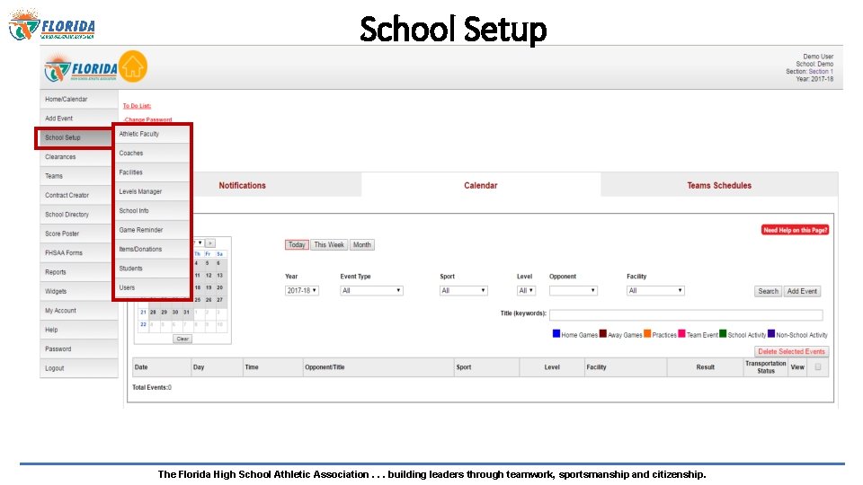Screen dimensions: 863x485
Task: Click Logout in the sidebar
Action: pyautogui.click(x=79, y=368)
